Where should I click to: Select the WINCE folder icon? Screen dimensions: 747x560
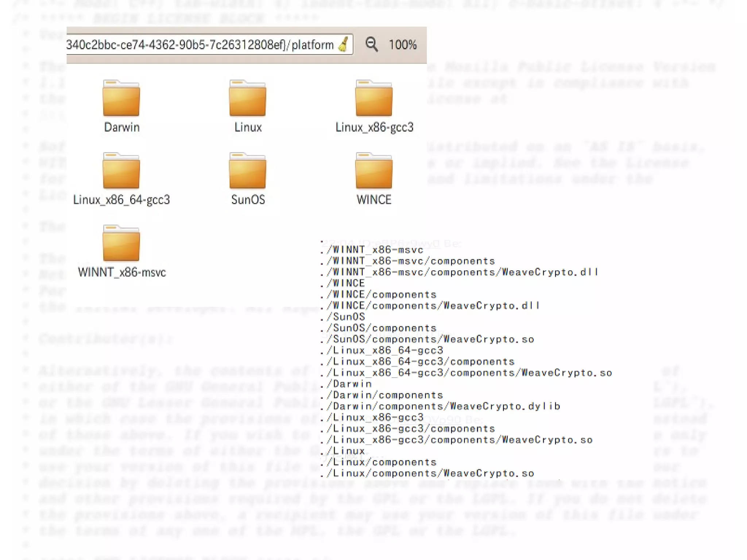click(x=374, y=171)
